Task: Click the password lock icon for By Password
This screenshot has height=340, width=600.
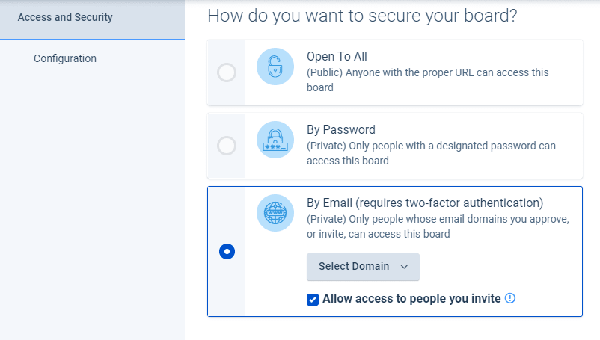Action: pos(275,140)
